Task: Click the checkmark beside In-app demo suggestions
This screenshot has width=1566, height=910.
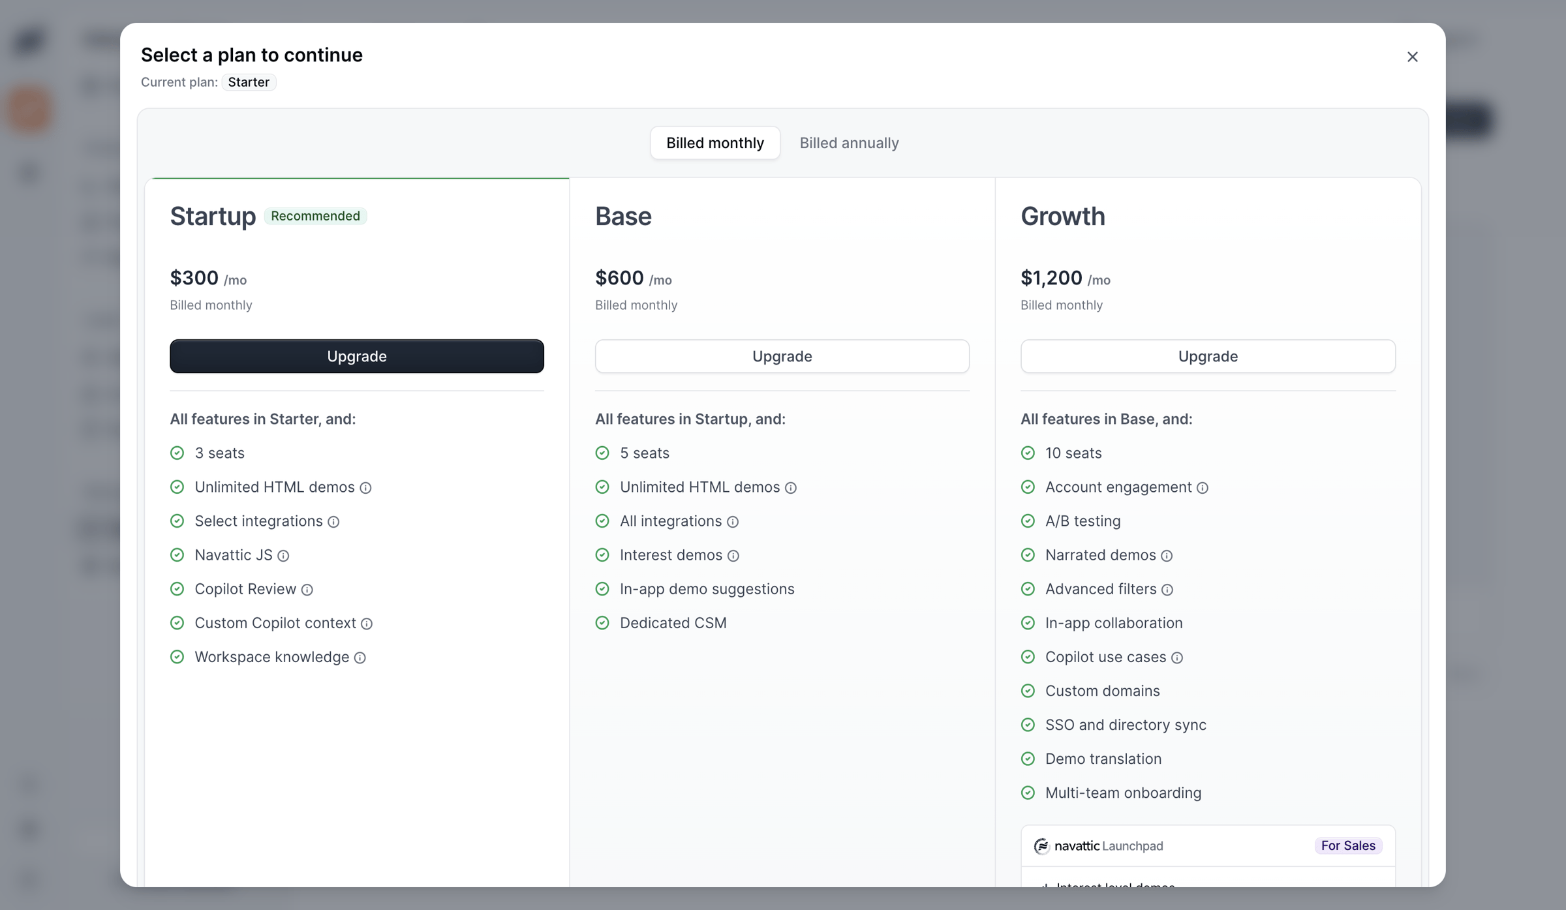Action: click(x=602, y=588)
